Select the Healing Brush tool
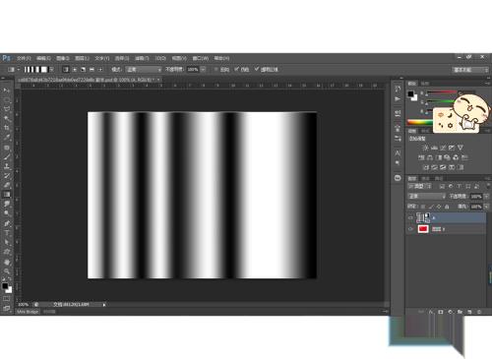The height and width of the screenshot is (359, 492). (7, 148)
